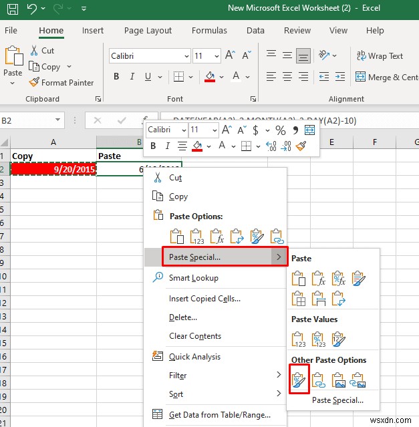Image resolution: width=419 pixels, height=427 pixels.
Task: Expand the Copy dropdown arrow in ribbon
Action: [x=69, y=66]
